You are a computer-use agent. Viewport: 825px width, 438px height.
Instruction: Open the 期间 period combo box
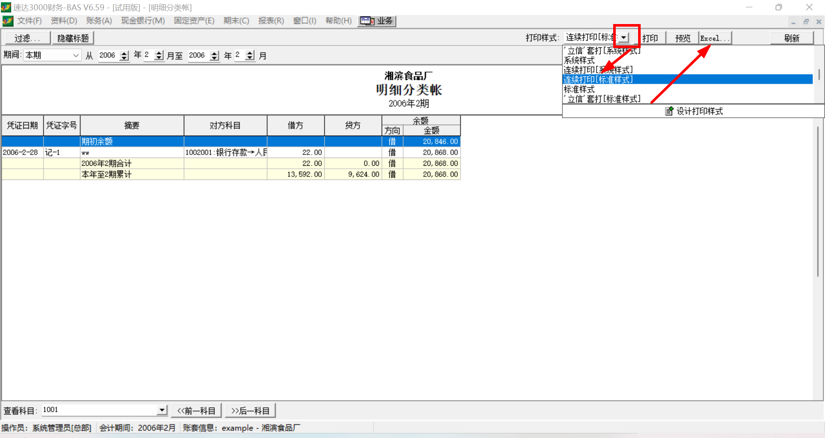point(76,55)
